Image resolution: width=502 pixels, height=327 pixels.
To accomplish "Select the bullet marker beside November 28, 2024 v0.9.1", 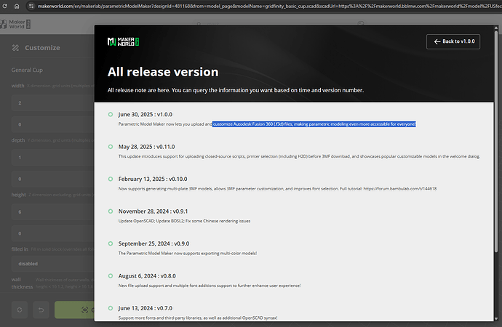I will click(110, 210).
